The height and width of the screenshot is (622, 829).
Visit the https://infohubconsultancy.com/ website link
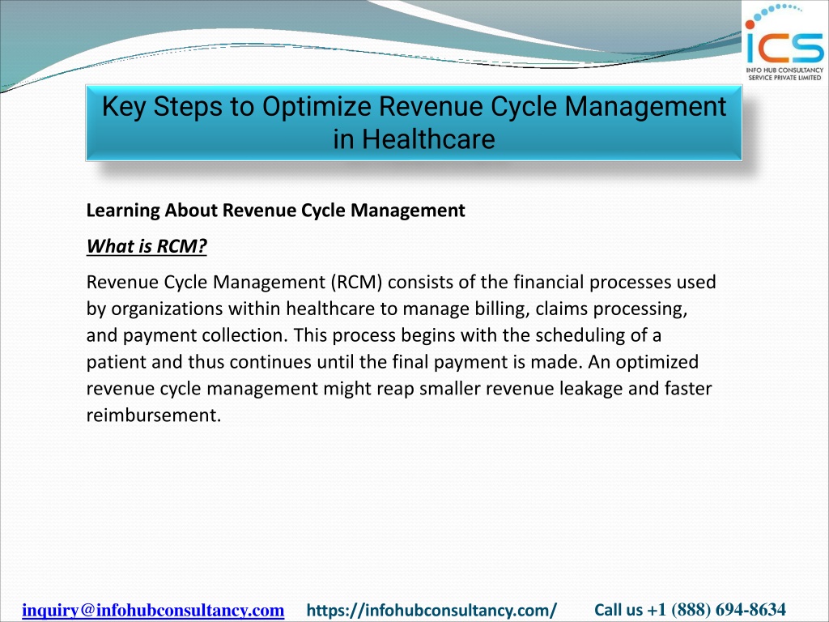tap(432, 610)
